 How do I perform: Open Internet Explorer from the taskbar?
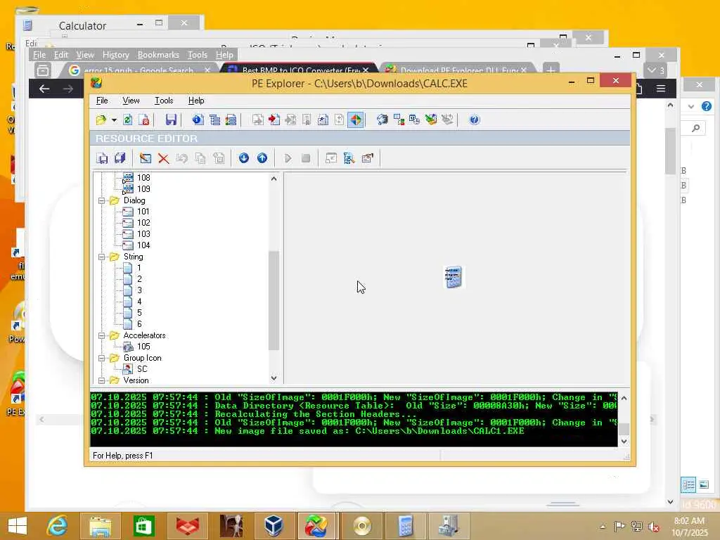pos(58,526)
